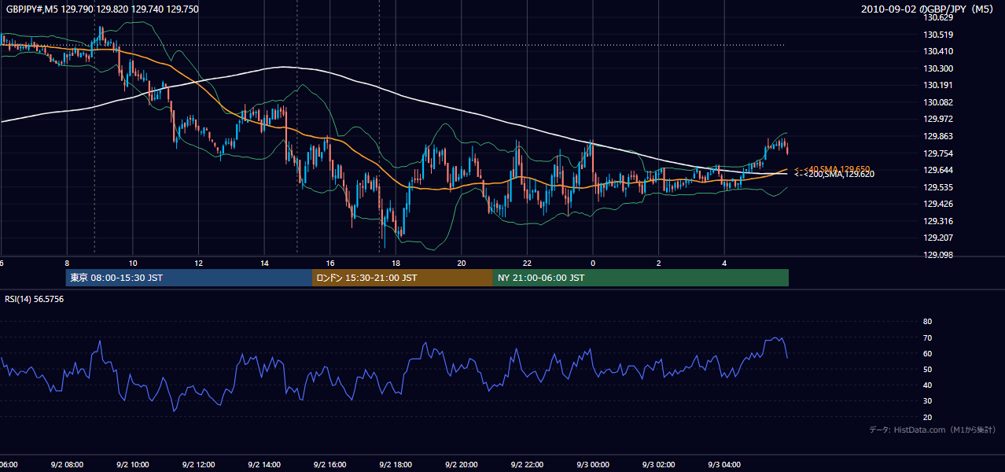Click price axis label 129.316

(937, 221)
